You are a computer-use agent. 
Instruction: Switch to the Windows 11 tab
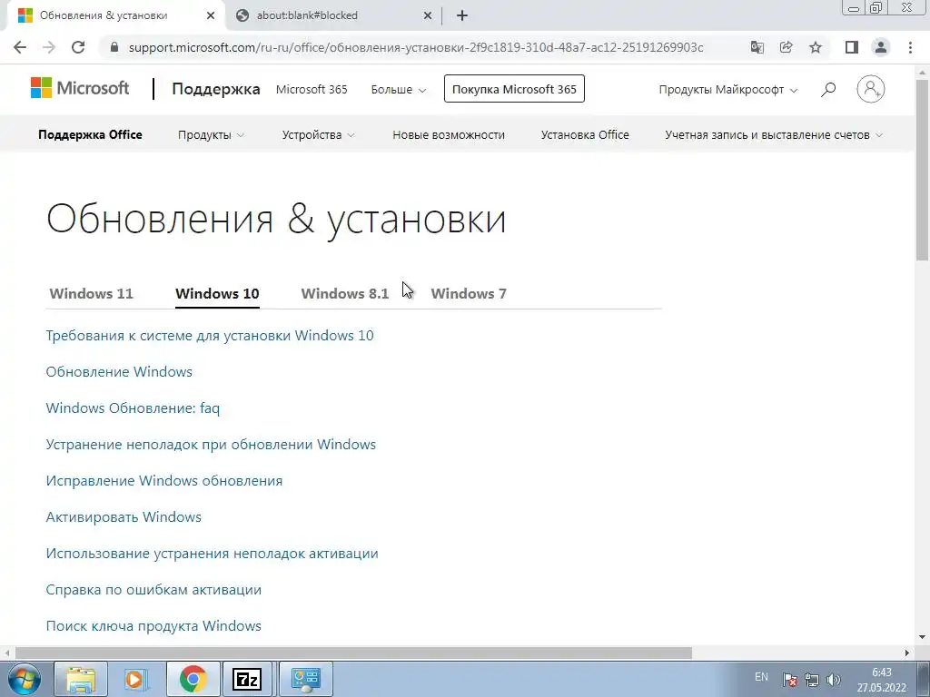pyautogui.click(x=92, y=293)
